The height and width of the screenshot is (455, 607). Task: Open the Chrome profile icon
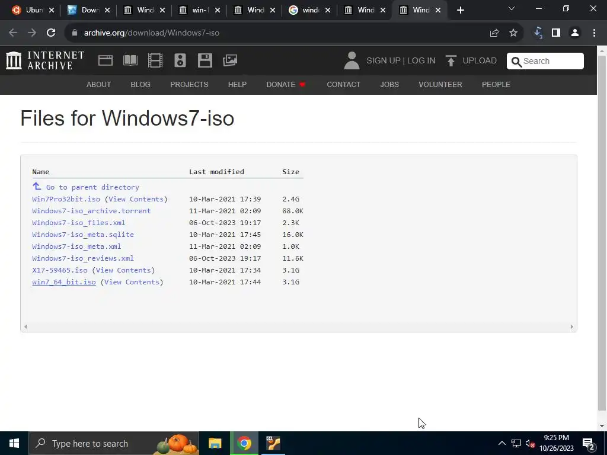point(575,33)
